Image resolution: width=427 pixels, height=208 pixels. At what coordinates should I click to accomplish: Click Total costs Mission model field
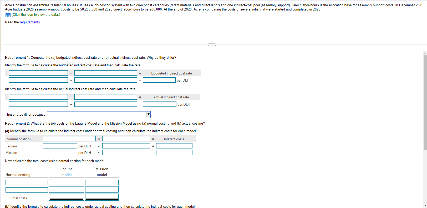[x=102, y=197]
